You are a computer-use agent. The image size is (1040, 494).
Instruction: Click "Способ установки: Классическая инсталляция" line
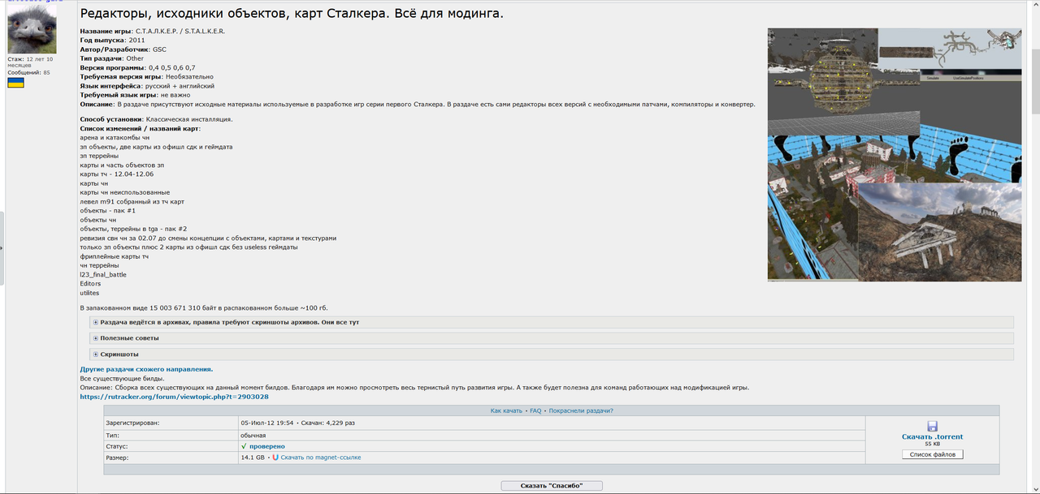click(156, 119)
